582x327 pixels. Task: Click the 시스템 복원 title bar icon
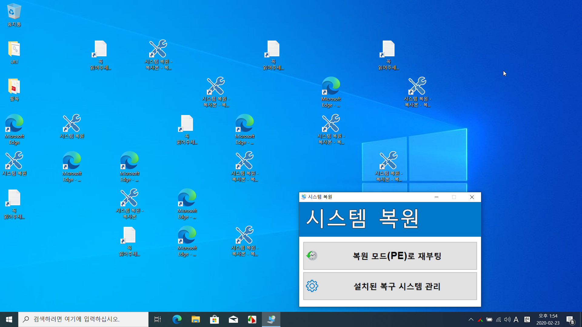pos(304,197)
